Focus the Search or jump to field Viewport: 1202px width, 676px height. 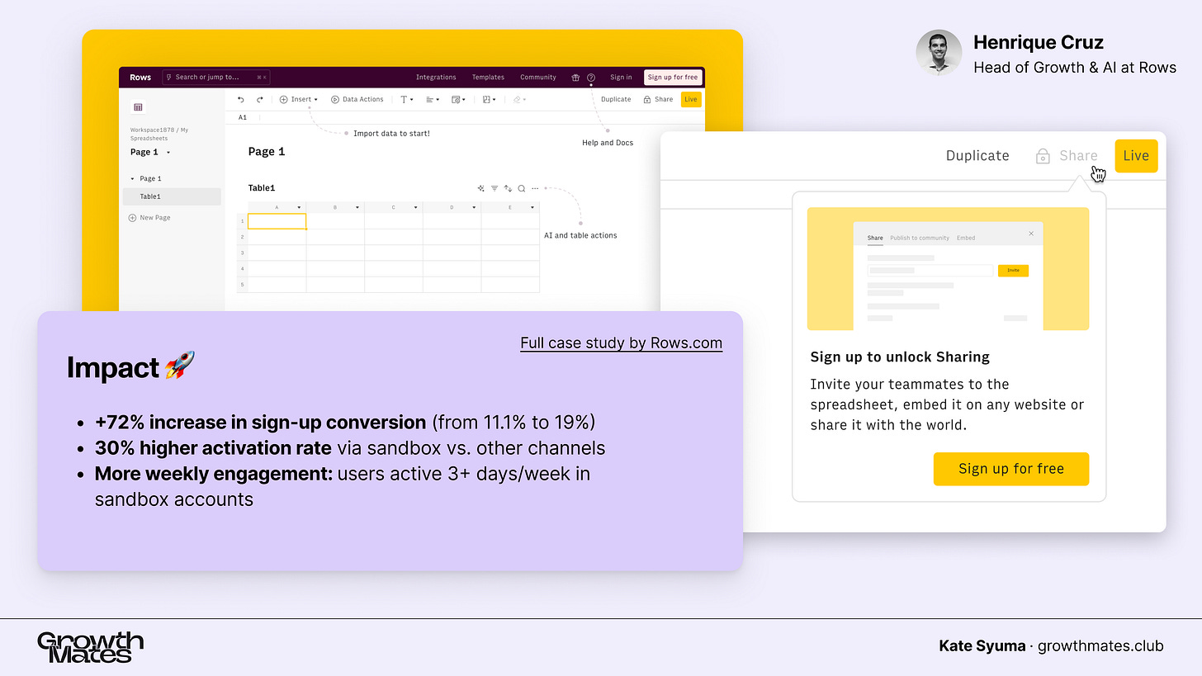tap(215, 78)
